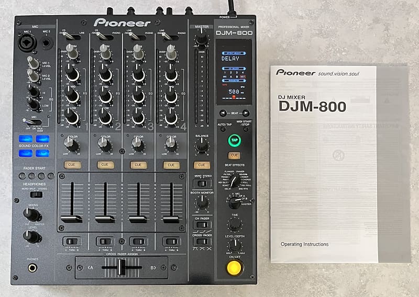
Task: Touch the BEAT EFFECTS selector dial
Action: 235,180
